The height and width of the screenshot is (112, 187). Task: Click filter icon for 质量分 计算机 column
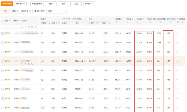click(50, 23)
